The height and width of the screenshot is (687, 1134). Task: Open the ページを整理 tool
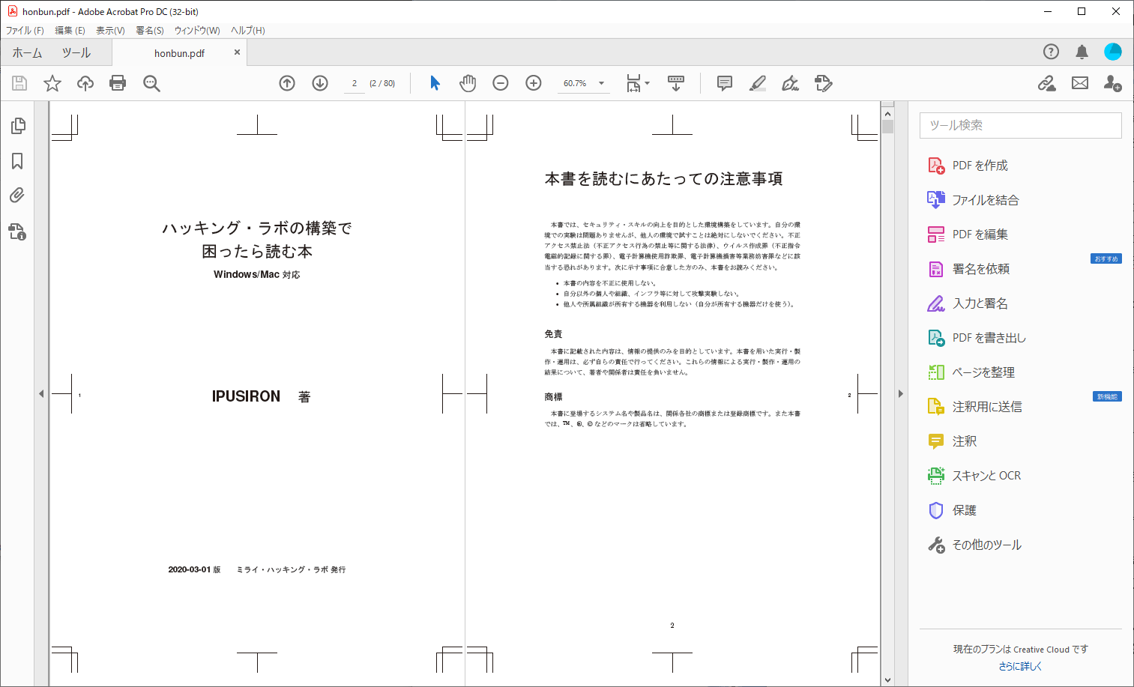pyautogui.click(x=971, y=372)
